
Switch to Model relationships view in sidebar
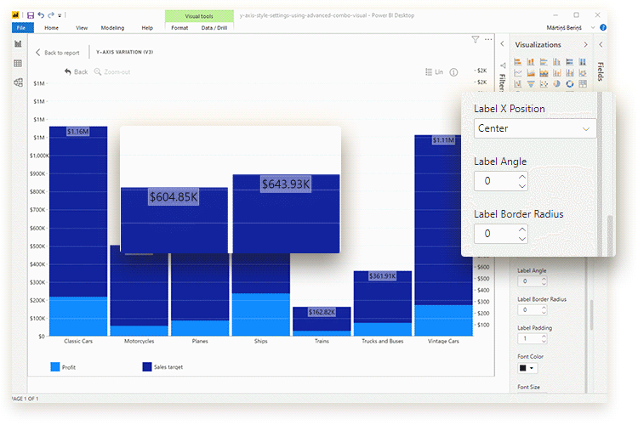tap(18, 82)
